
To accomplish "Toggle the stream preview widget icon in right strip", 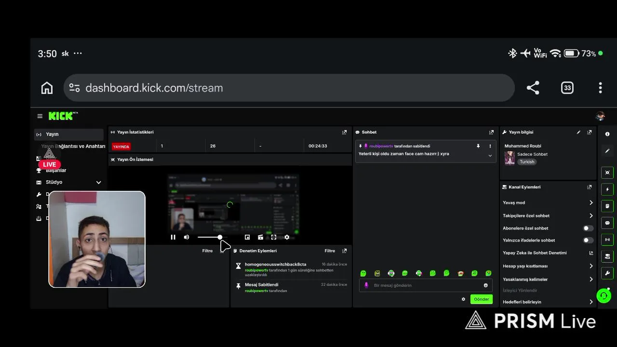I will 607,173.
